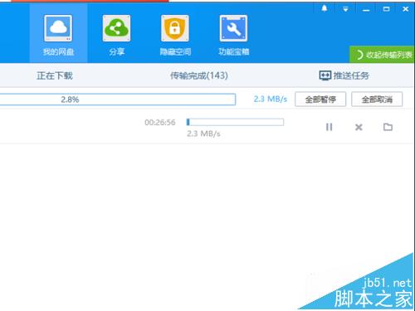
Task: Open the title bar dropdown menu arrow
Action: (x=345, y=9)
